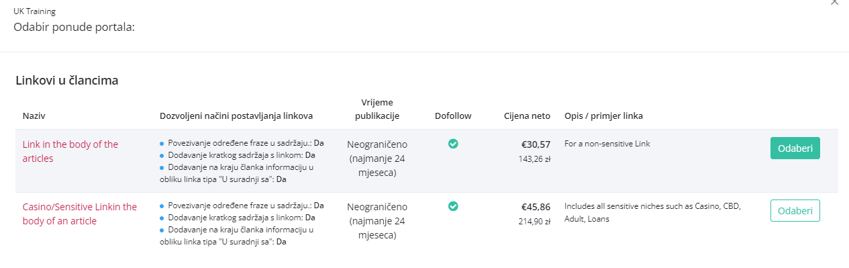Click the 'Cijena neto' column header
849x268 pixels.
click(528, 116)
